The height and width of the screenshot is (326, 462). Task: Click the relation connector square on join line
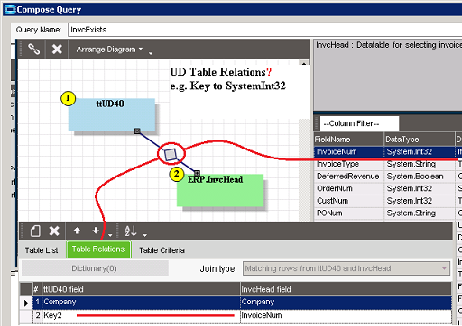point(171,154)
